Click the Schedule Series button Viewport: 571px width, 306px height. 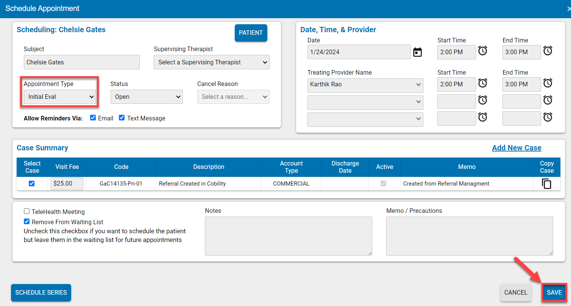coord(41,292)
